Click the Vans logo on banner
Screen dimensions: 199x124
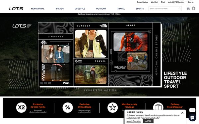[66, 83]
